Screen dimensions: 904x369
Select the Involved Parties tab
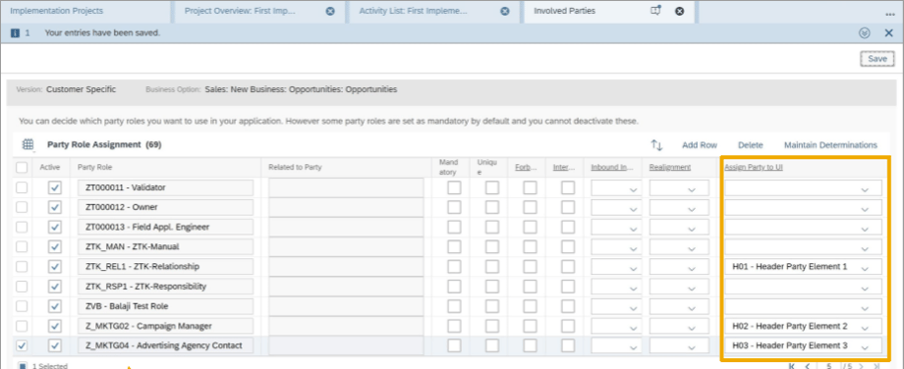click(x=564, y=11)
